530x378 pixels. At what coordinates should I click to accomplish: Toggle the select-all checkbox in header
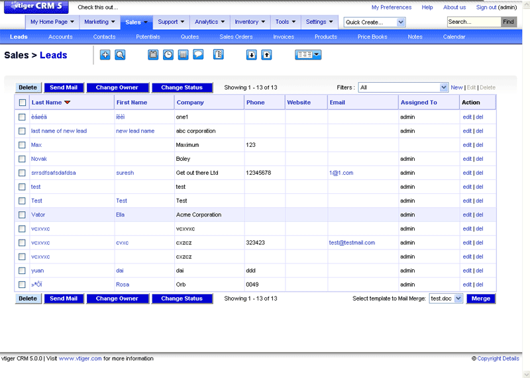click(x=23, y=103)
